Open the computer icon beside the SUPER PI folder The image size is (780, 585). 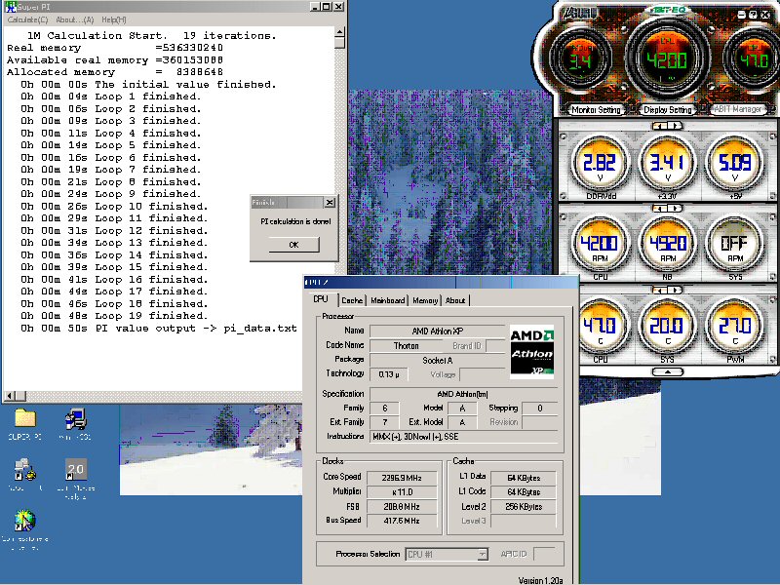(76, 419)
